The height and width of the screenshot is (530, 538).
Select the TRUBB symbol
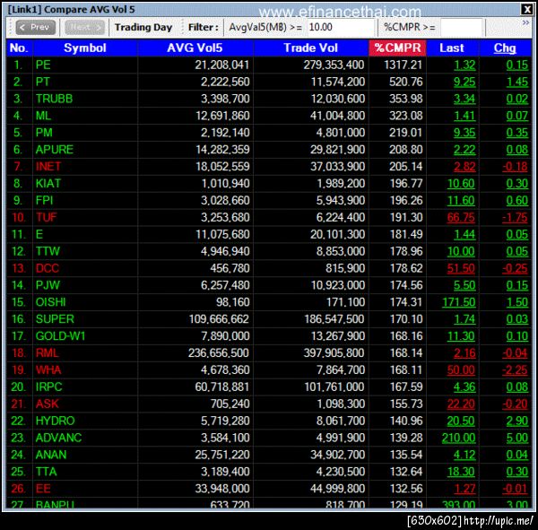(54, 99)
